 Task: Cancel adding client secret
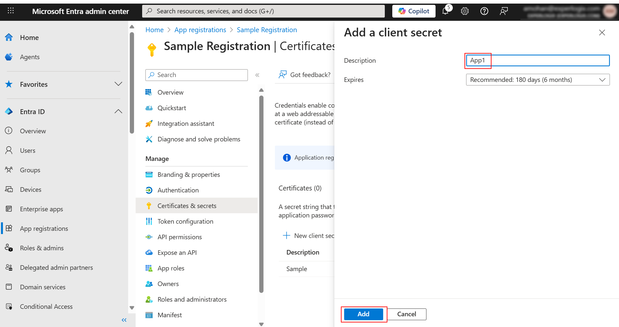(407, 314)
